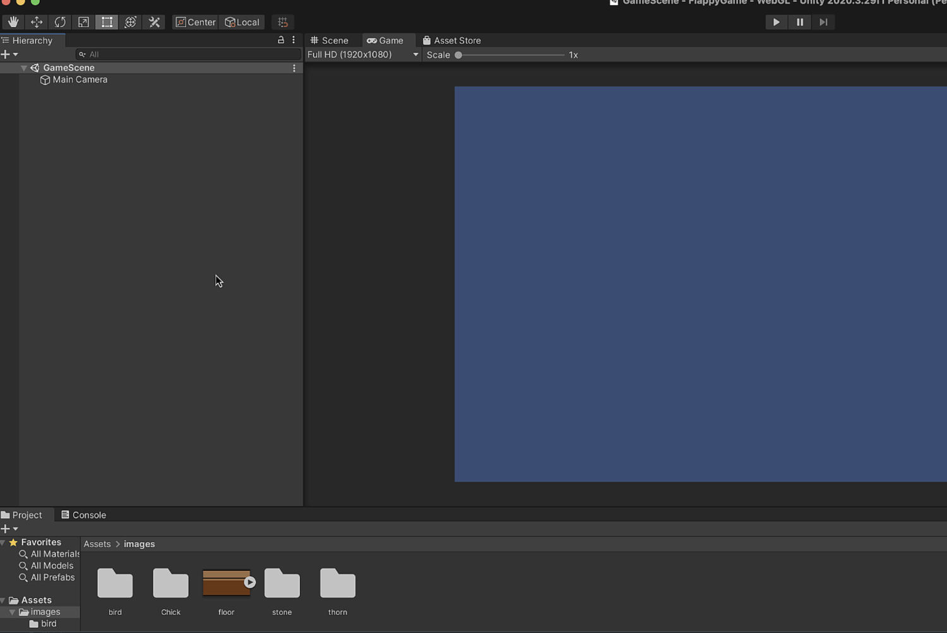This screenshot has height=633, width=947.
Task: Select the Rect tool
Action: (107, 22)
